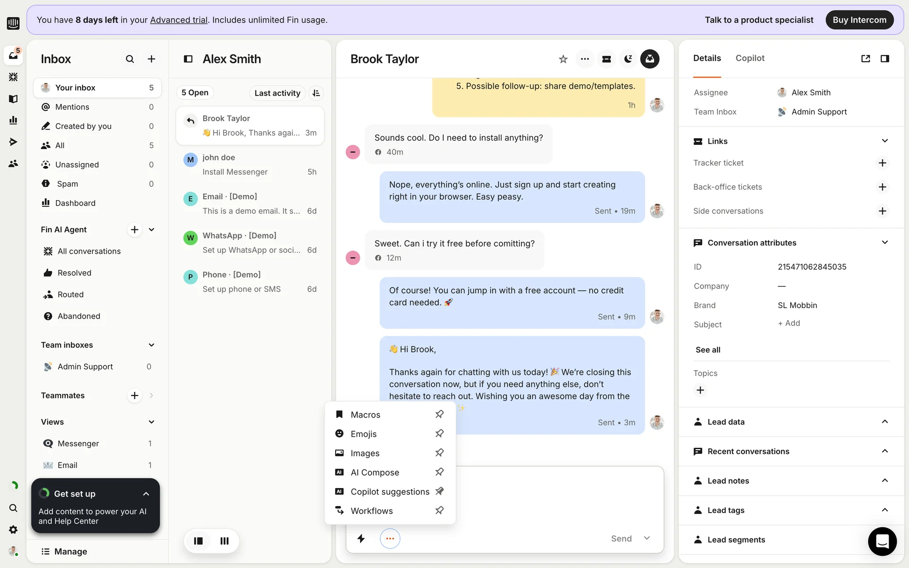Select AI Compose from the menu
The image size is (909, 568).
click(374, 472)
